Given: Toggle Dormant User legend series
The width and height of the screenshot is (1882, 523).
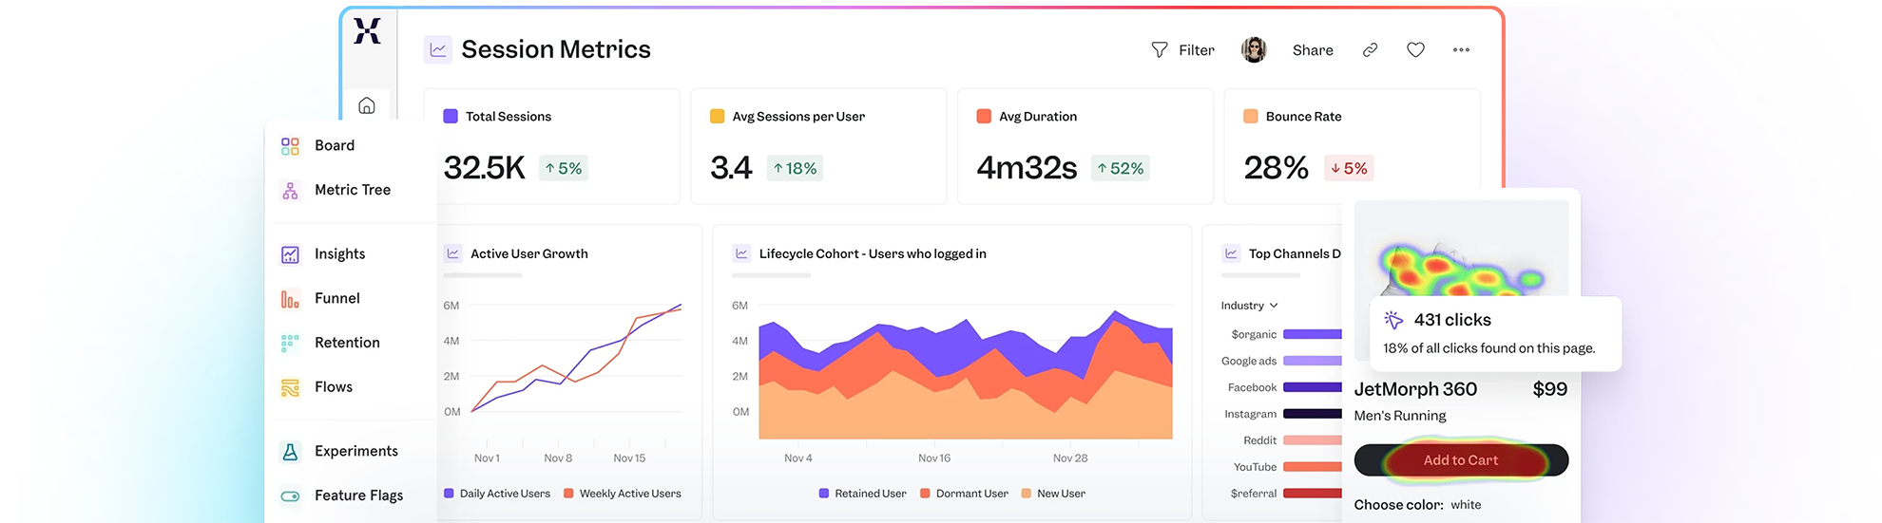Looking at the screenshot, I should coord(964,494).
